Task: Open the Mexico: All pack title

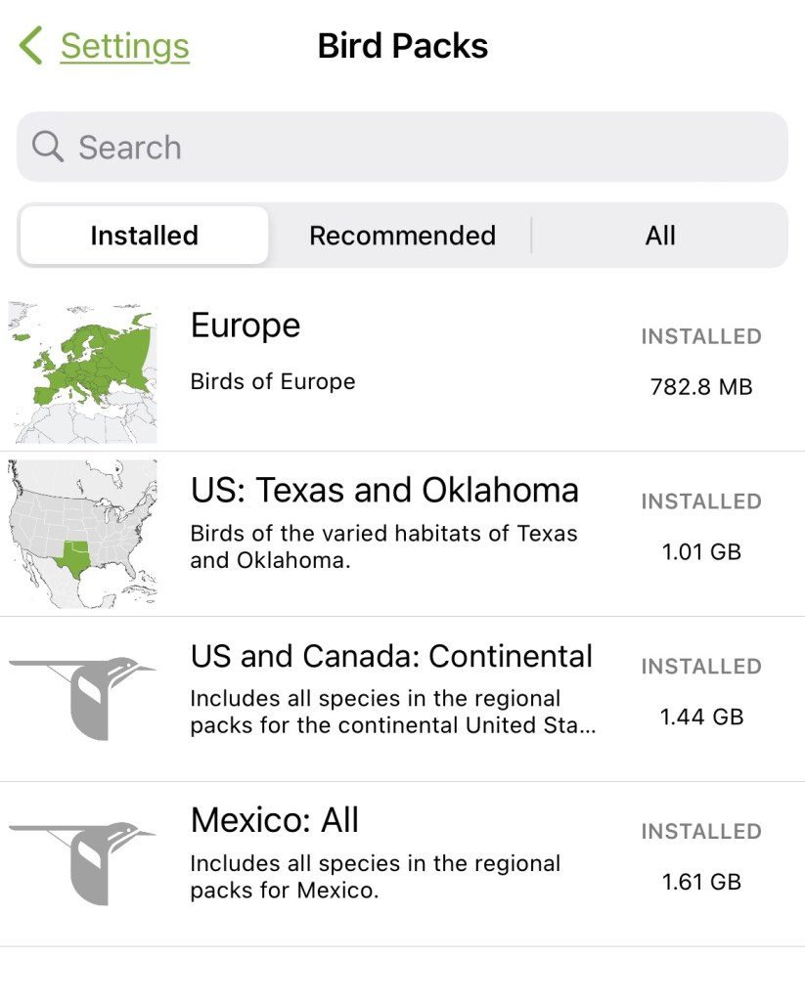Action: 275,820
